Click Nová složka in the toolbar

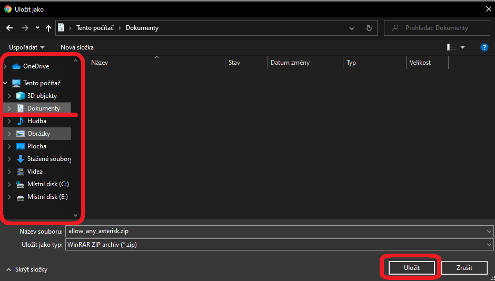click(x=77, y=47)
